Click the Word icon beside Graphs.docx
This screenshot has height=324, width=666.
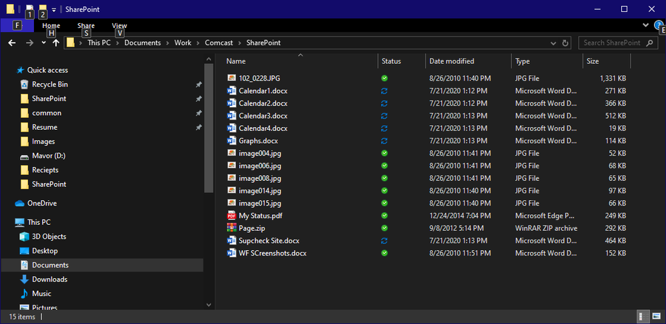click(x=231, y=140)
